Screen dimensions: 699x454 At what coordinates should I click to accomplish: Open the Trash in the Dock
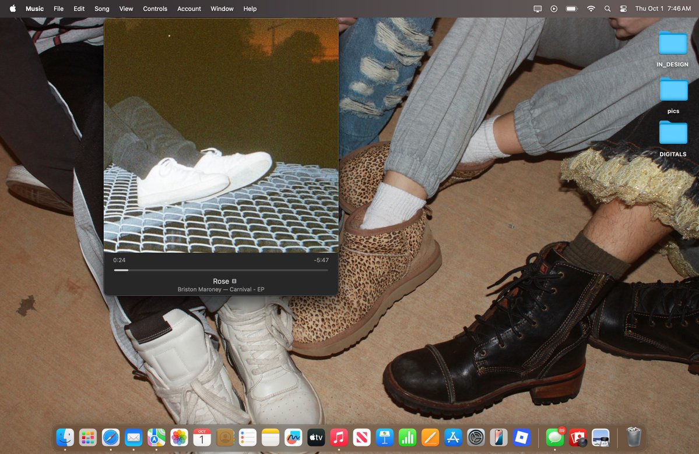[x=634, y=437]
